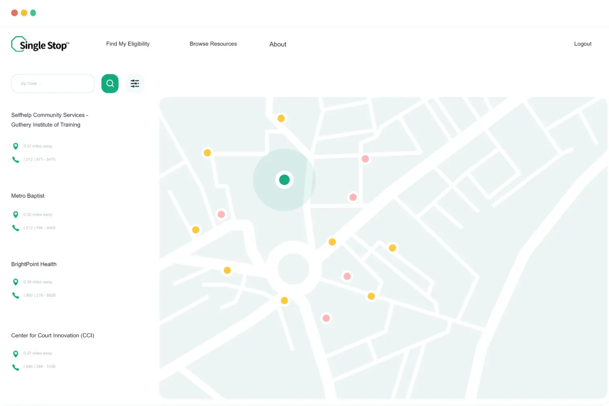This screenshot has height=406, width=609.
Task: Open the filter sliders settings
Action: point(135,84)
